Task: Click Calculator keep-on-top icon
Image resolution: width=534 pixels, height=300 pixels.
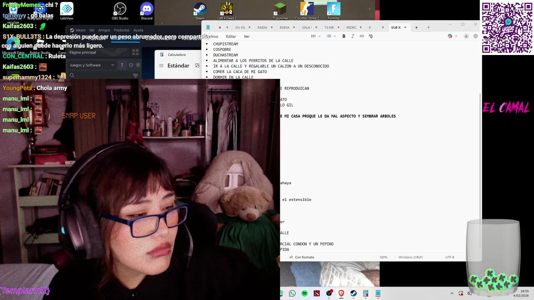Action: [x=197, y=66]
